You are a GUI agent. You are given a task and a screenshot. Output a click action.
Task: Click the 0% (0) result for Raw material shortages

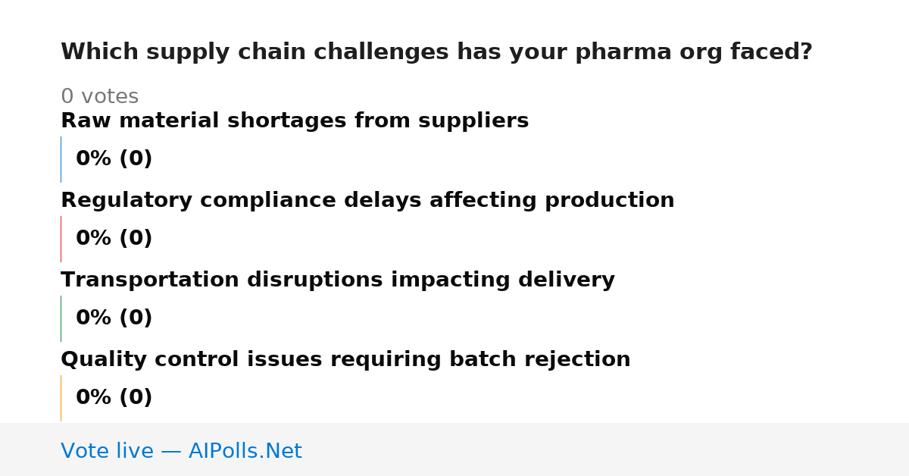tap(114, 159)
